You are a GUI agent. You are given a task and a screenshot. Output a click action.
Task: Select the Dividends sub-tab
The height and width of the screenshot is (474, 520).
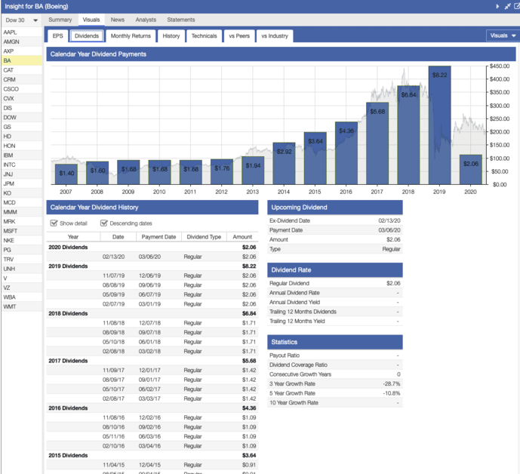click(87, 35)
